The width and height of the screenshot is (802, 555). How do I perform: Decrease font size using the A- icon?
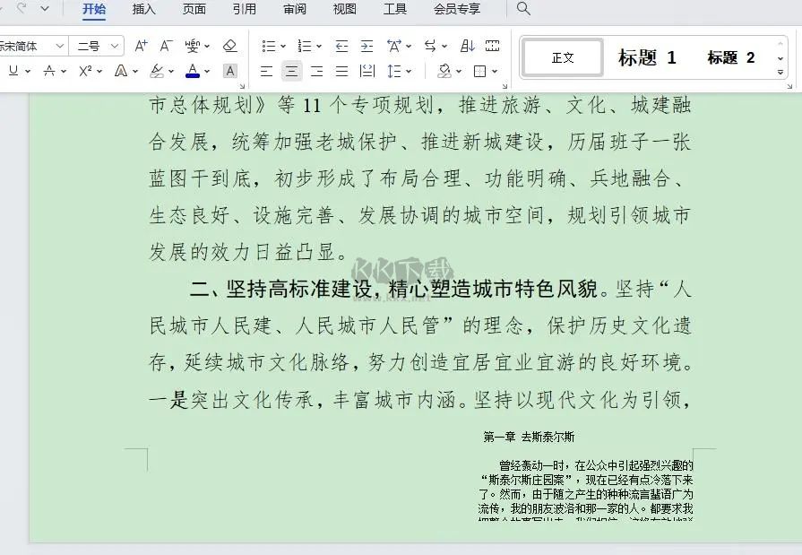(165, 46)
